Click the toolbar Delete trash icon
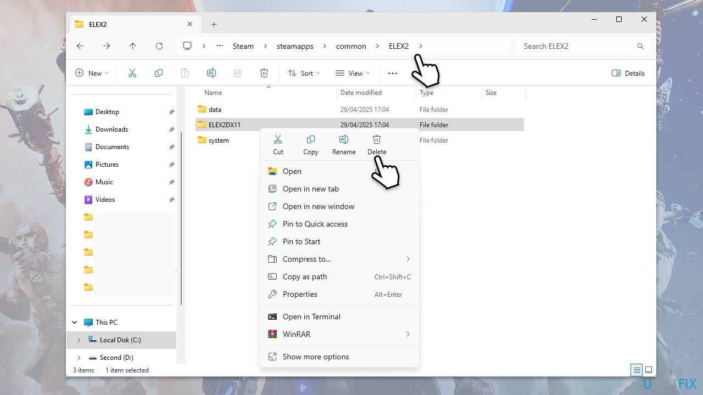The width and height of the screenshot is (703, 395). (x=264, y=73)
